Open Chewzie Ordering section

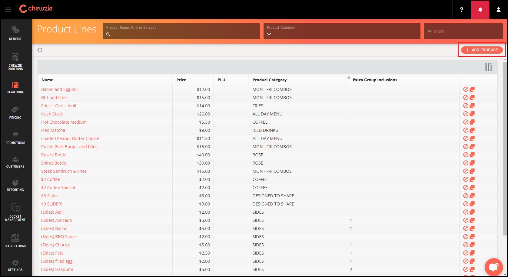tap(15, 62)
